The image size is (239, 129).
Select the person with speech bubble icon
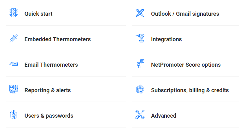point(140,64)
